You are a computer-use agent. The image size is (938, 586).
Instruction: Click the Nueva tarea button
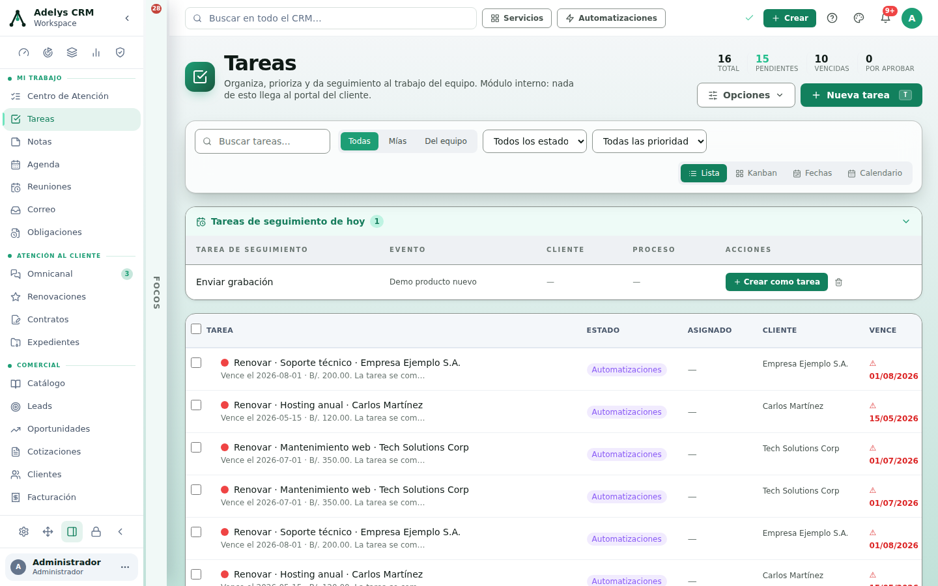[x=861, y=95]
